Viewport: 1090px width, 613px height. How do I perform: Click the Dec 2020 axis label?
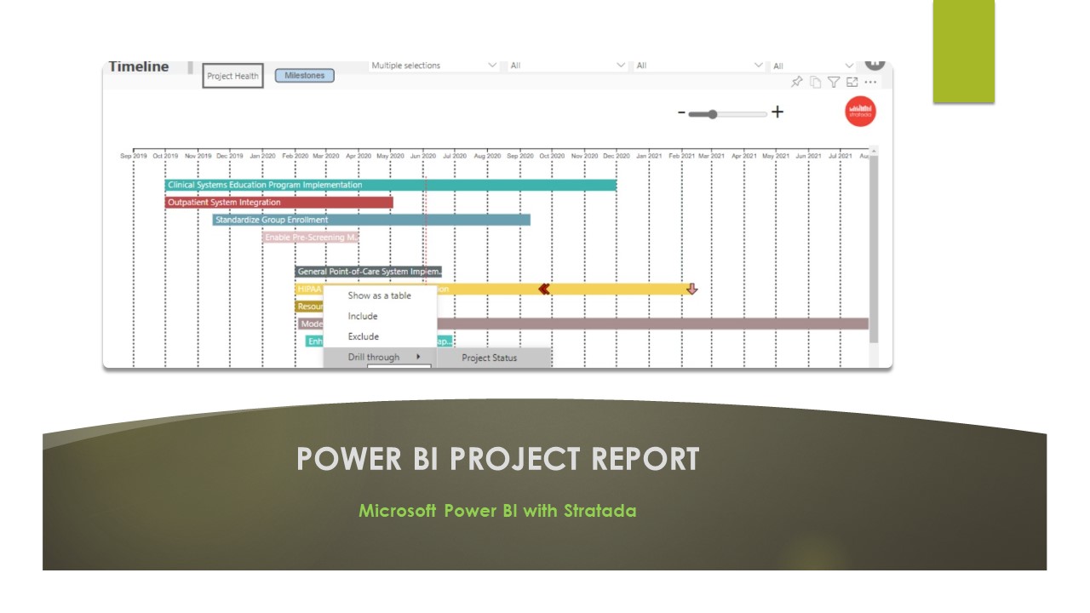tap(617, 156)
